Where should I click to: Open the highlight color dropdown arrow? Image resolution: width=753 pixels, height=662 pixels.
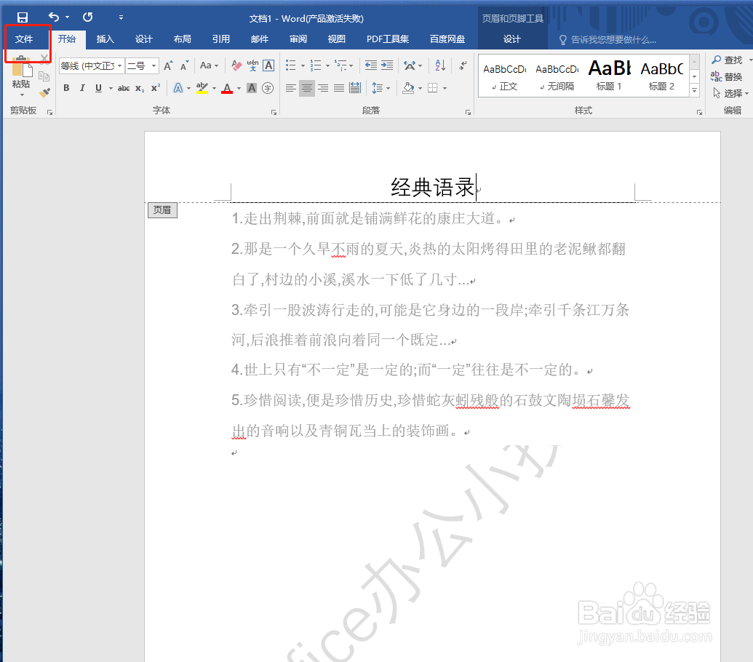pos(215,88)
